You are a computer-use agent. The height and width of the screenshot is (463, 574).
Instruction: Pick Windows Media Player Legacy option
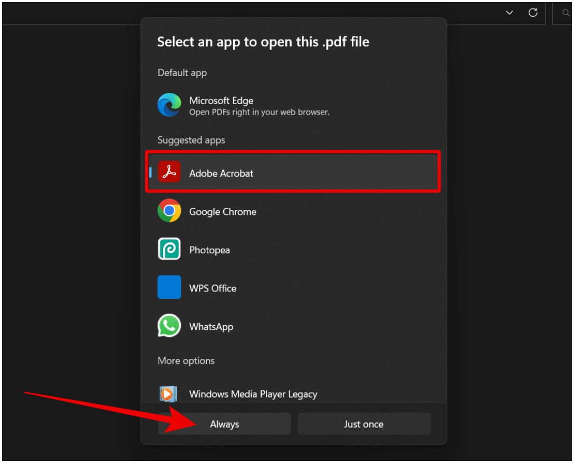point(253,394)
